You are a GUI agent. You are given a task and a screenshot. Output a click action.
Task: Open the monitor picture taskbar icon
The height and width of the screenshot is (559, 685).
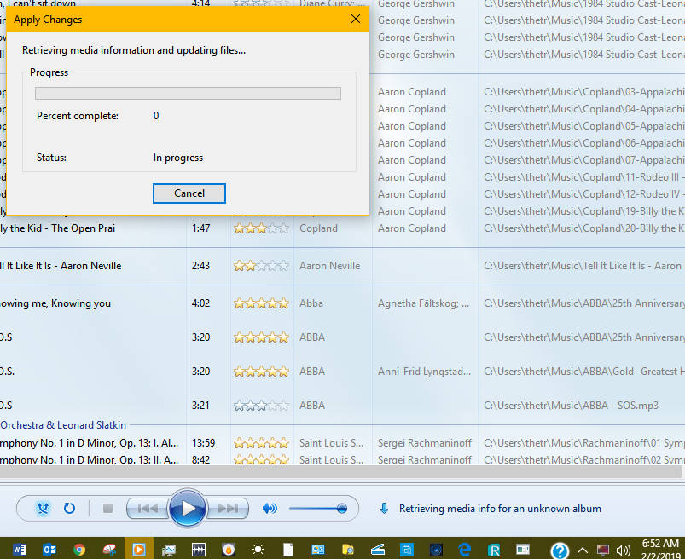[x=169, y=549]
